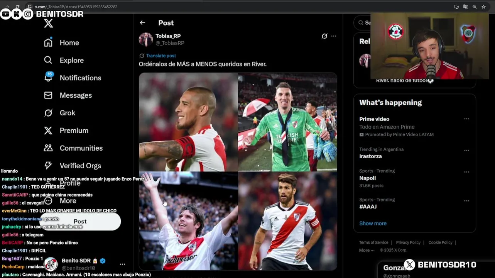
Task: Open more options for #AAAJ trend
Action: (x=466, y=201)
